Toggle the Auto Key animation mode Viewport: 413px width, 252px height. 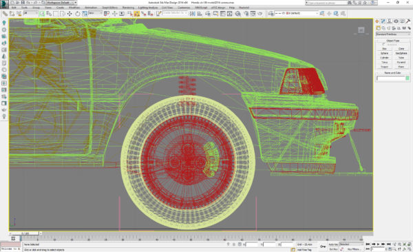(x=333, y=244)
